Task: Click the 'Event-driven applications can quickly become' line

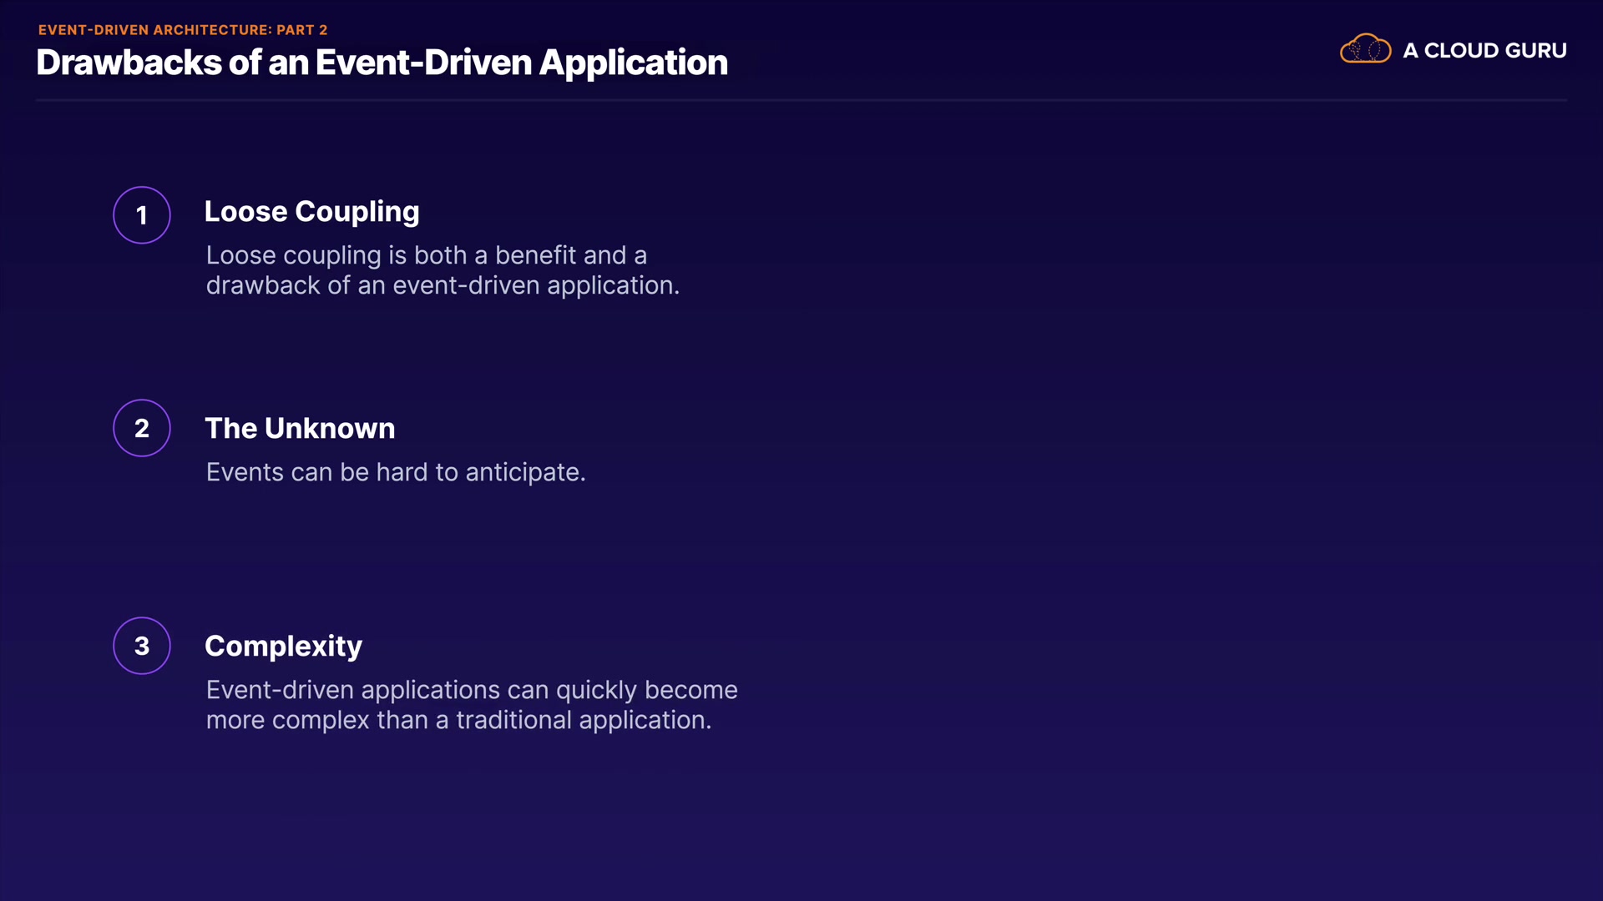Action: 472,690
